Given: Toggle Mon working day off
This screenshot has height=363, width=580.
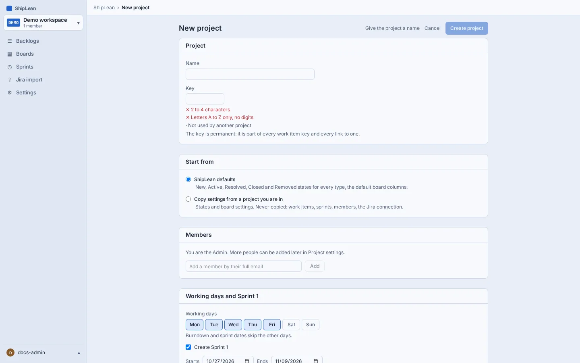Looking at the screenshot, I should [x=195, y=325].
